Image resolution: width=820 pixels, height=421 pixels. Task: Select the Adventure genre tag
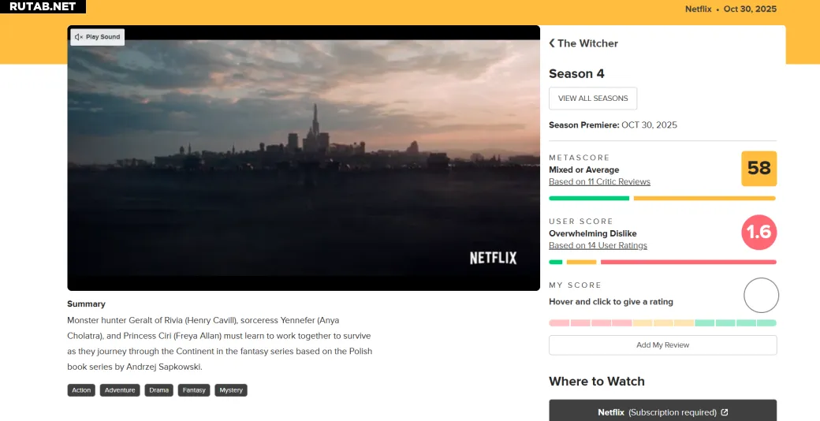tap(120, 390)
